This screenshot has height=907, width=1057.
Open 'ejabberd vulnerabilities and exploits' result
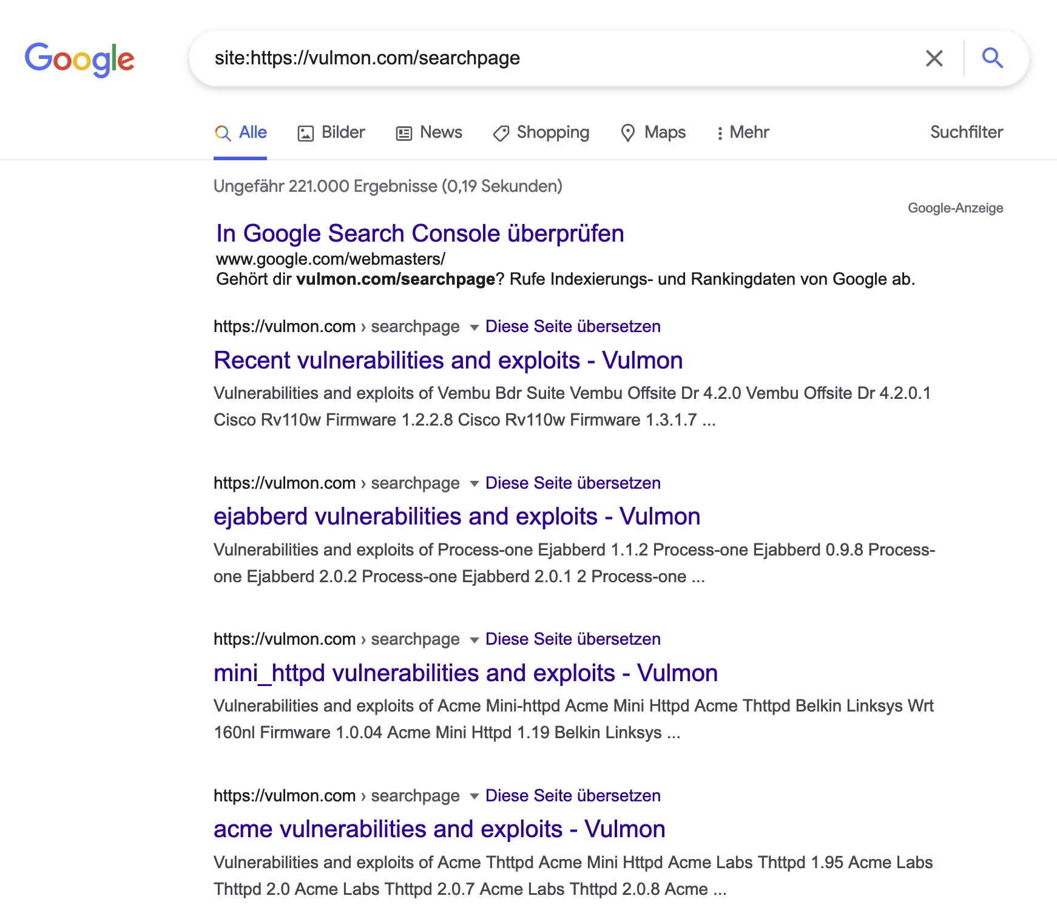coord(456,517)
